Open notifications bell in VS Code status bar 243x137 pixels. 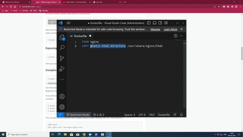coord(181,115)
